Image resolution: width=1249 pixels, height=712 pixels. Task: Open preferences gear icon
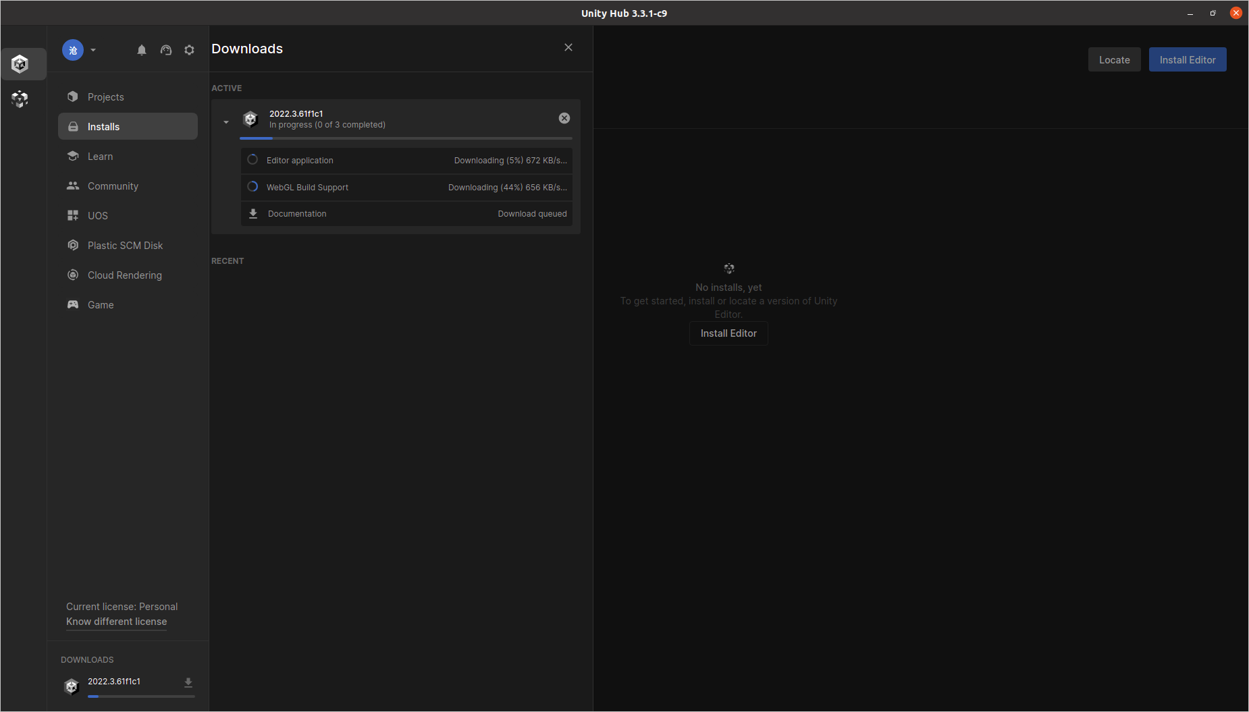pyautogui.click(x=190, y=50)
